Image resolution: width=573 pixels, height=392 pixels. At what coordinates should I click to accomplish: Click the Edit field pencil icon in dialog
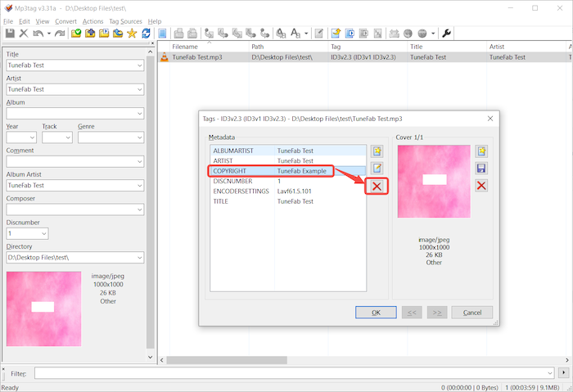click(377, 168)
